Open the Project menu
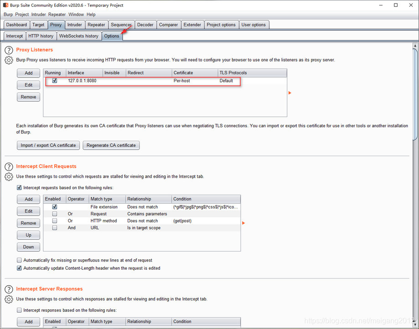 coord(22,15)
